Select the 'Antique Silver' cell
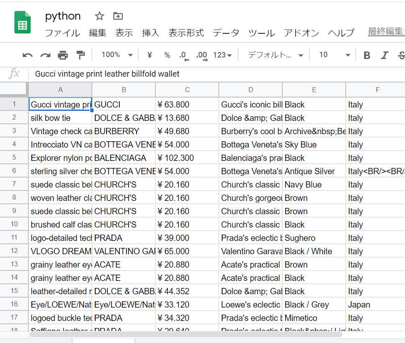The width and height of the screenshot is (405, 343). [314, 171]
